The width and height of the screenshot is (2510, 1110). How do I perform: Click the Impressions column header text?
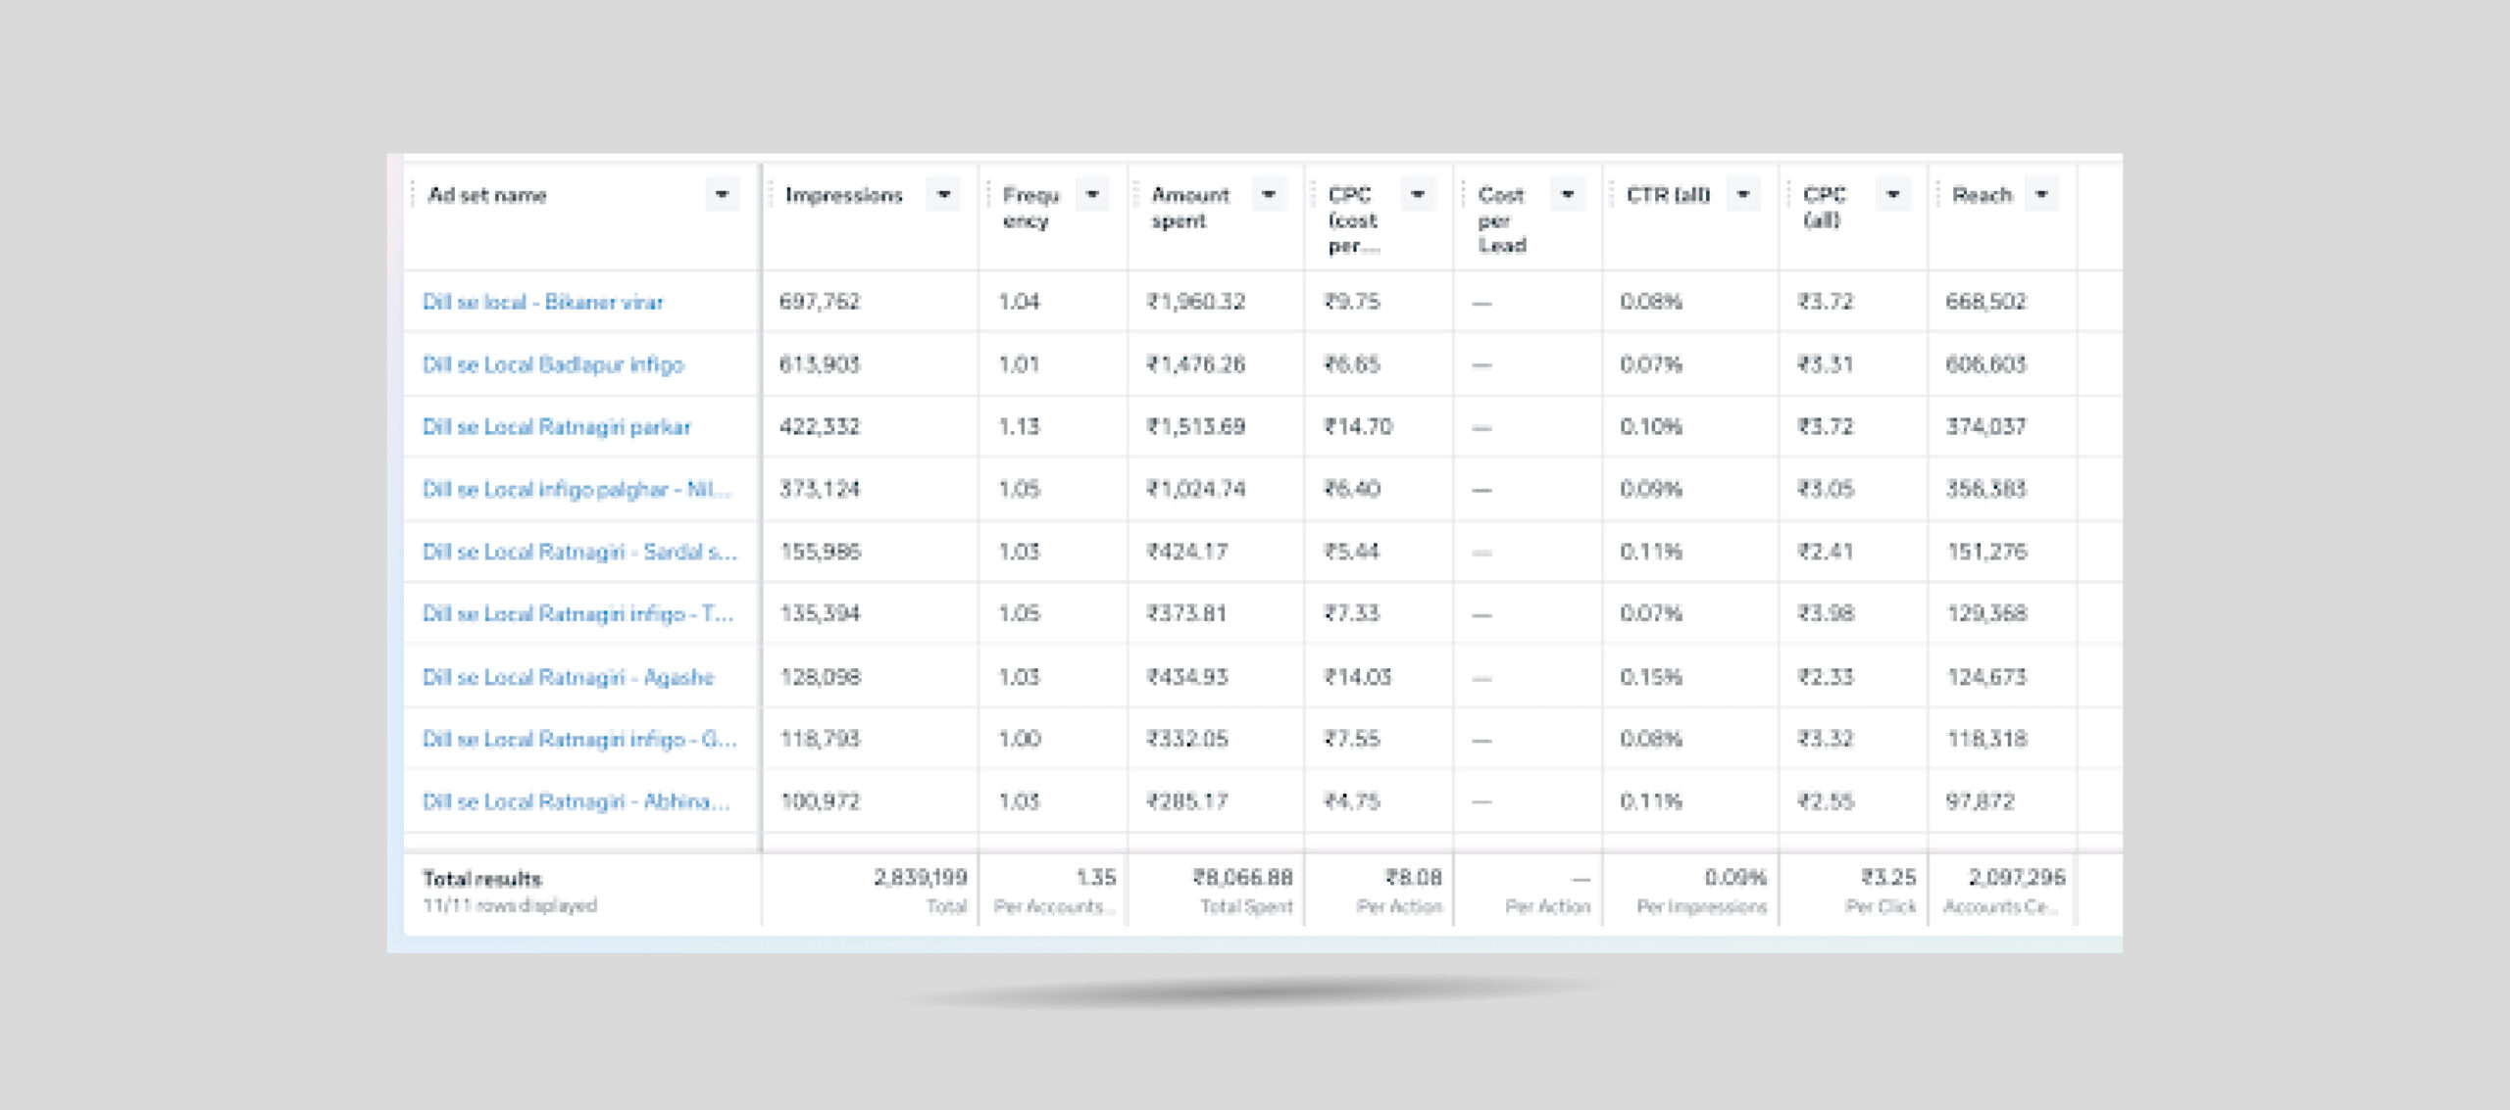tap(843, 195)
